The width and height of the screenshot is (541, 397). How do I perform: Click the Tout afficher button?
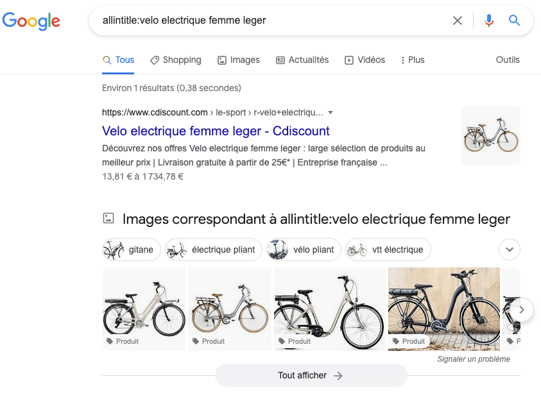[x=311, y=375]
